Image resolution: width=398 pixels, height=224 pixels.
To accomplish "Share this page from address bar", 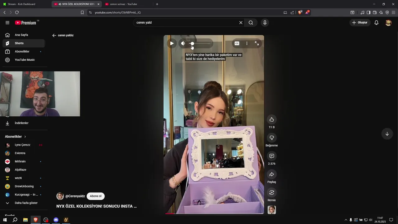I will 292,12.
